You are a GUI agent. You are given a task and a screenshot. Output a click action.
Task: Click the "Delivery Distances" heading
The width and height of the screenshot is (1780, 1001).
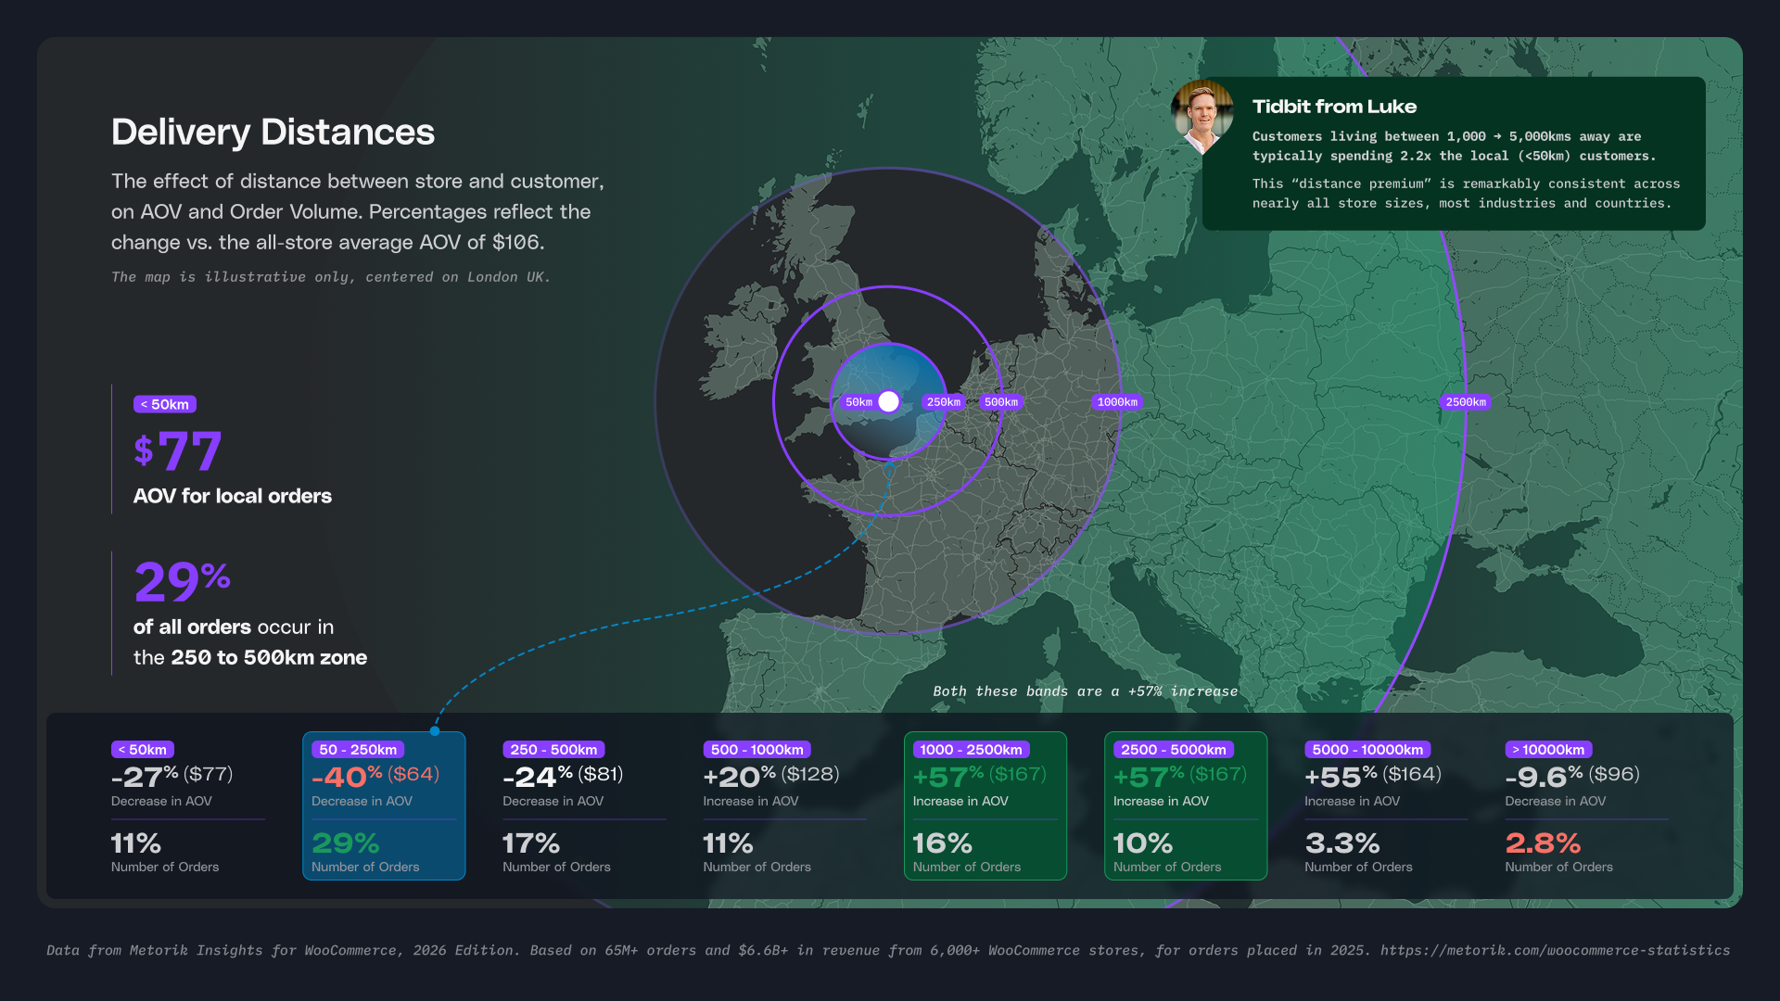(273, 133)
